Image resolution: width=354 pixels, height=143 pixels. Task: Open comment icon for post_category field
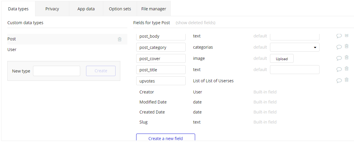tap(339, 47)
